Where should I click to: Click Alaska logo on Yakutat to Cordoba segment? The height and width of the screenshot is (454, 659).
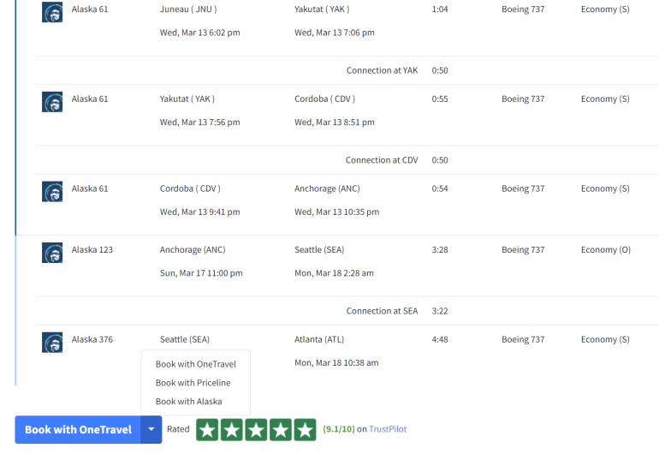52,101
